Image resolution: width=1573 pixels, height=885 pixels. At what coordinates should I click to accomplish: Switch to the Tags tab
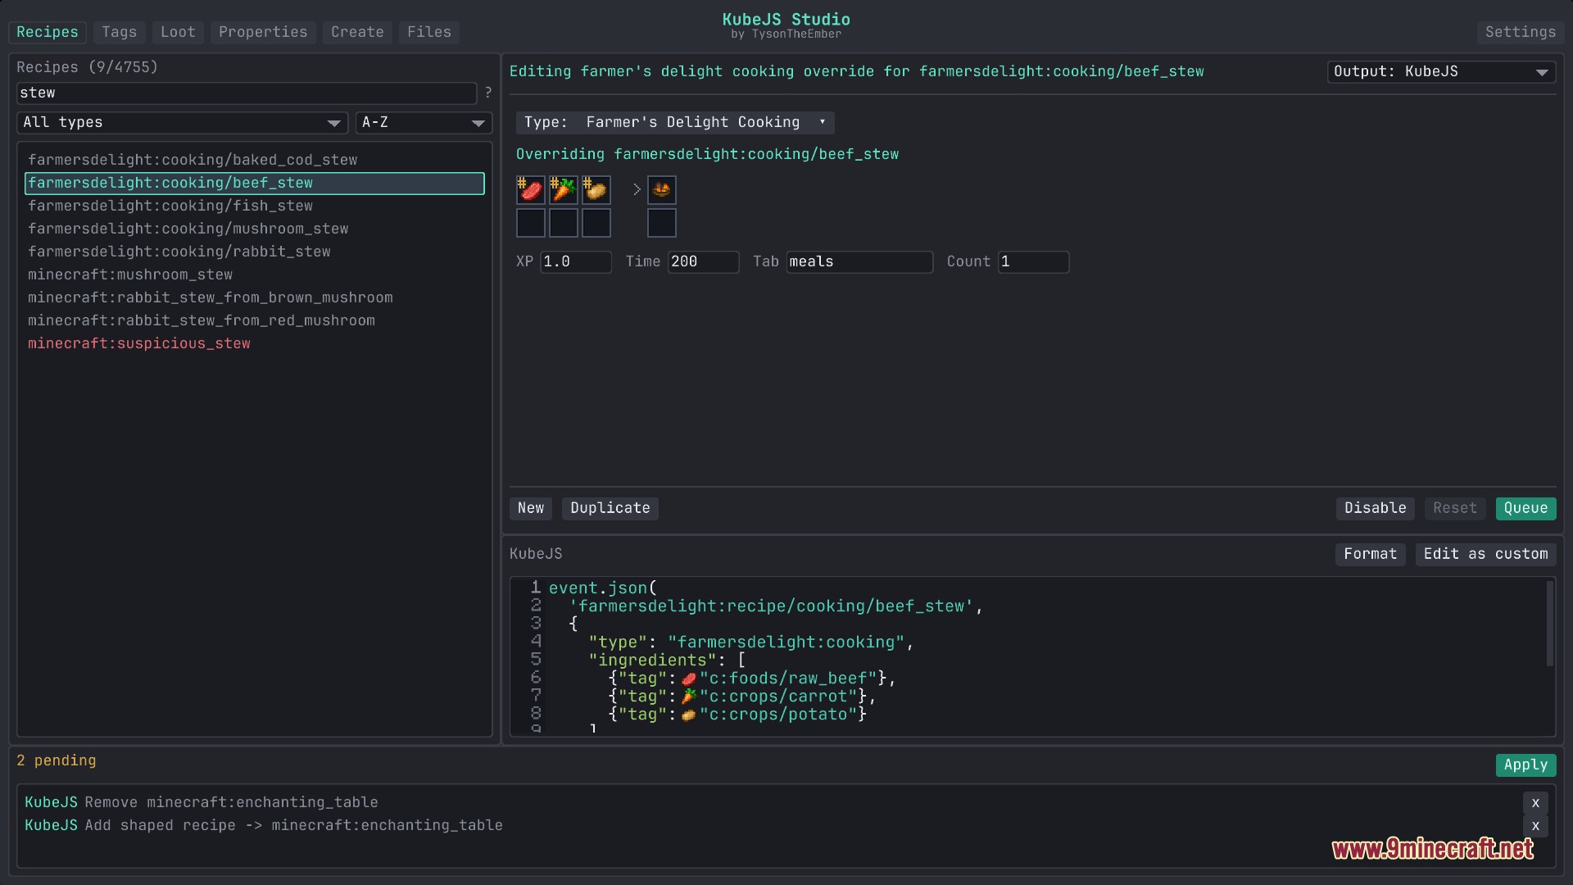pyautogui.click(x=120, y=32)
